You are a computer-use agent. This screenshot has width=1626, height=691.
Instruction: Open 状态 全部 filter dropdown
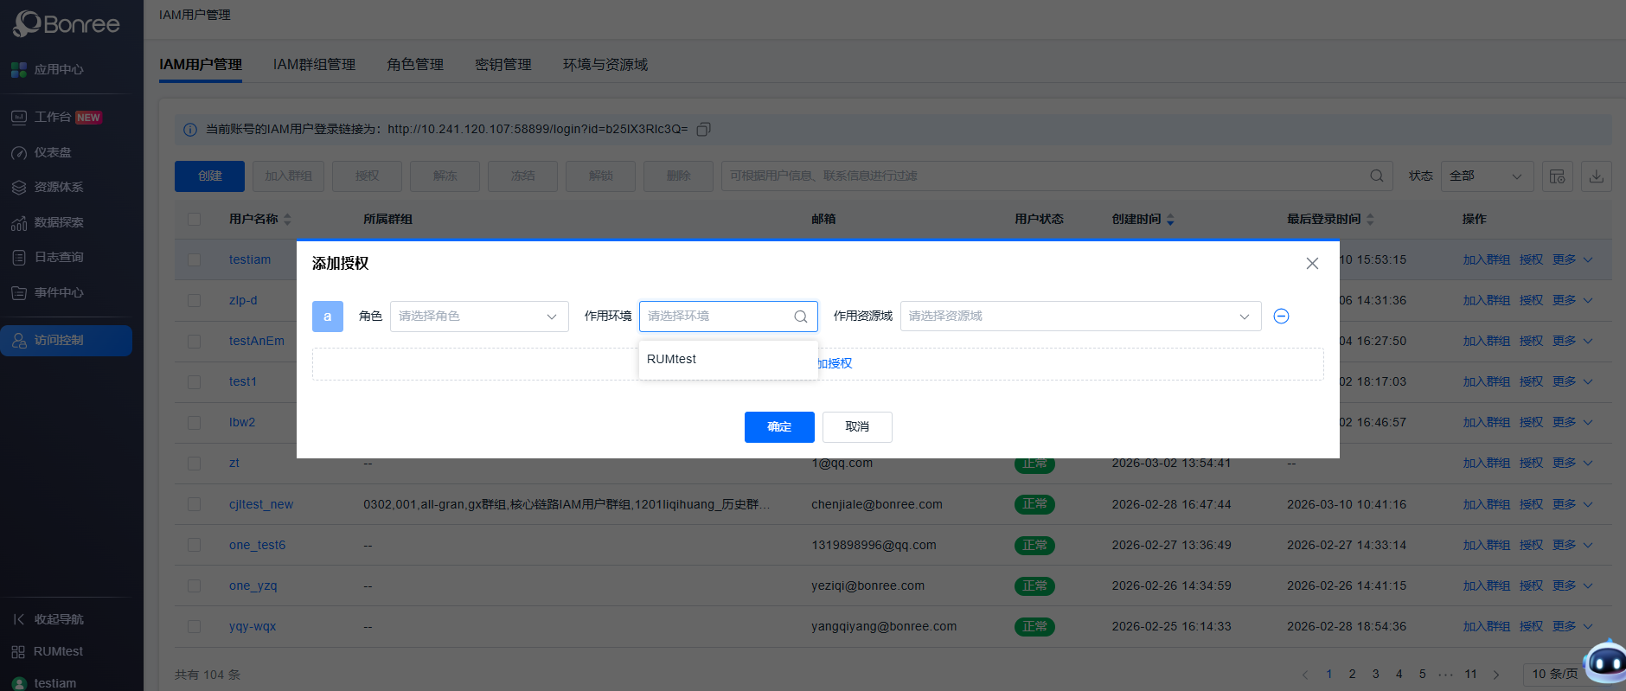click(x=1487, y=176)
